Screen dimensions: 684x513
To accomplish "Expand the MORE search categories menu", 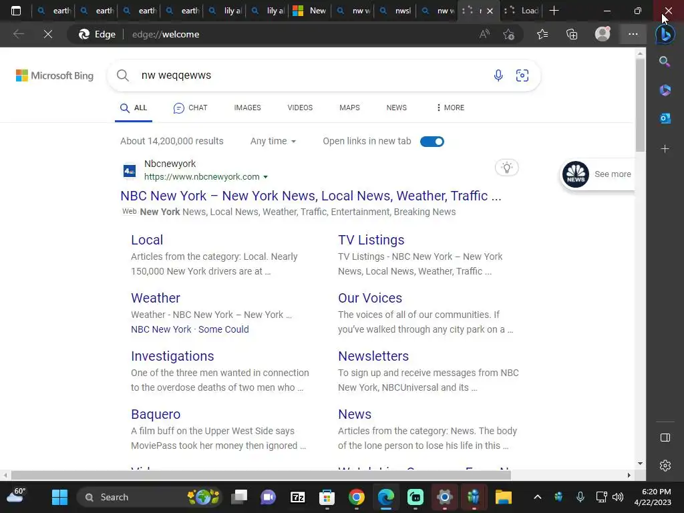I will pos(450,108).
